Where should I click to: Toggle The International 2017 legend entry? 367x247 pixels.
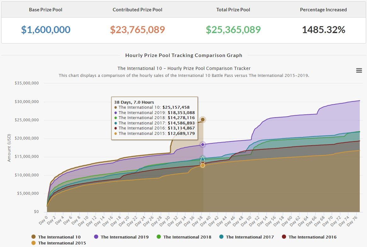pos(249,237)
